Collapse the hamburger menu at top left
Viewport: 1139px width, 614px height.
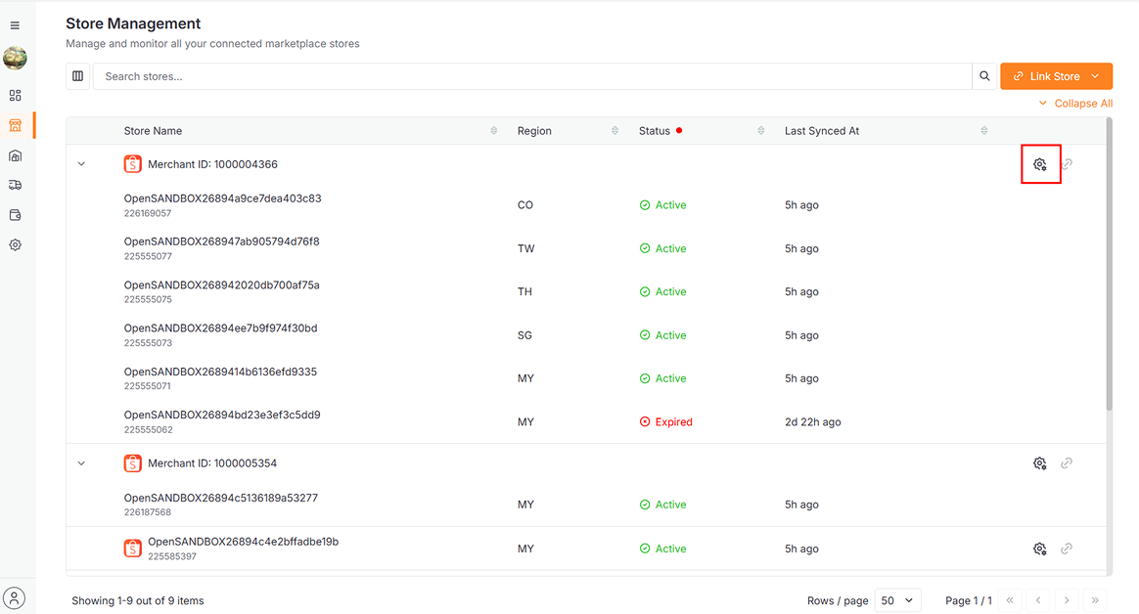[15, 24]
